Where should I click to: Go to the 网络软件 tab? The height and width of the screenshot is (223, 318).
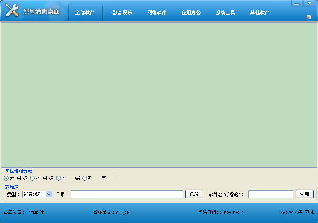(157, 13)
